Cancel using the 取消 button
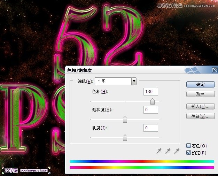This screenshot has width=218, height=176. coord(201,94)
